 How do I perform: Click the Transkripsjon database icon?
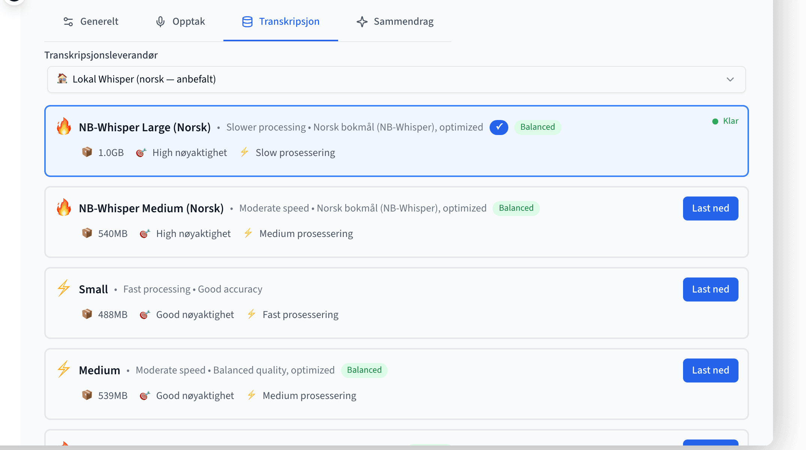(247, 22)
